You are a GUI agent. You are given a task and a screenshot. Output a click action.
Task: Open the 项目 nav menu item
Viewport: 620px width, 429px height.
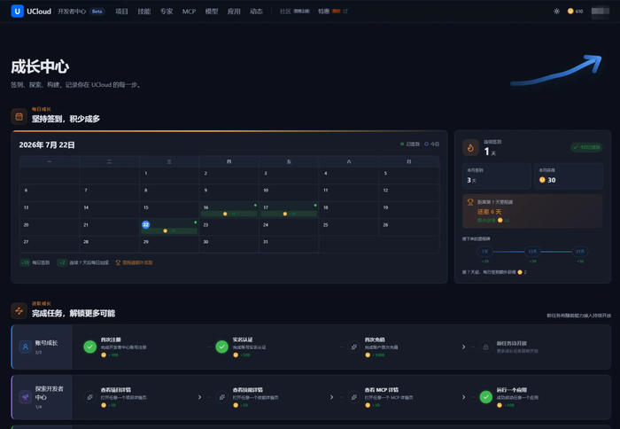point(122,12)
